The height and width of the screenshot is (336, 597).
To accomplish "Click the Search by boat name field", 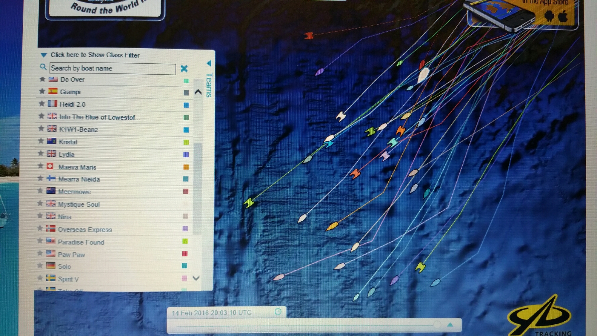I will tap(113, 68).
